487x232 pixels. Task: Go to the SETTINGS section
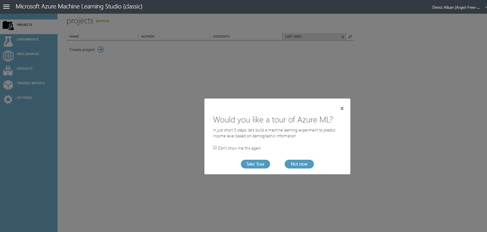coord(24,97)
